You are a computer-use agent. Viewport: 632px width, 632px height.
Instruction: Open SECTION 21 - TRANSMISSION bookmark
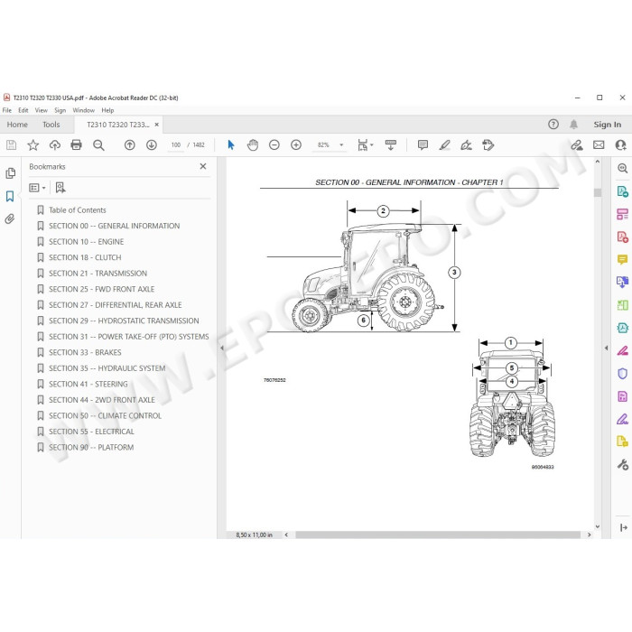tap(98, 274)
